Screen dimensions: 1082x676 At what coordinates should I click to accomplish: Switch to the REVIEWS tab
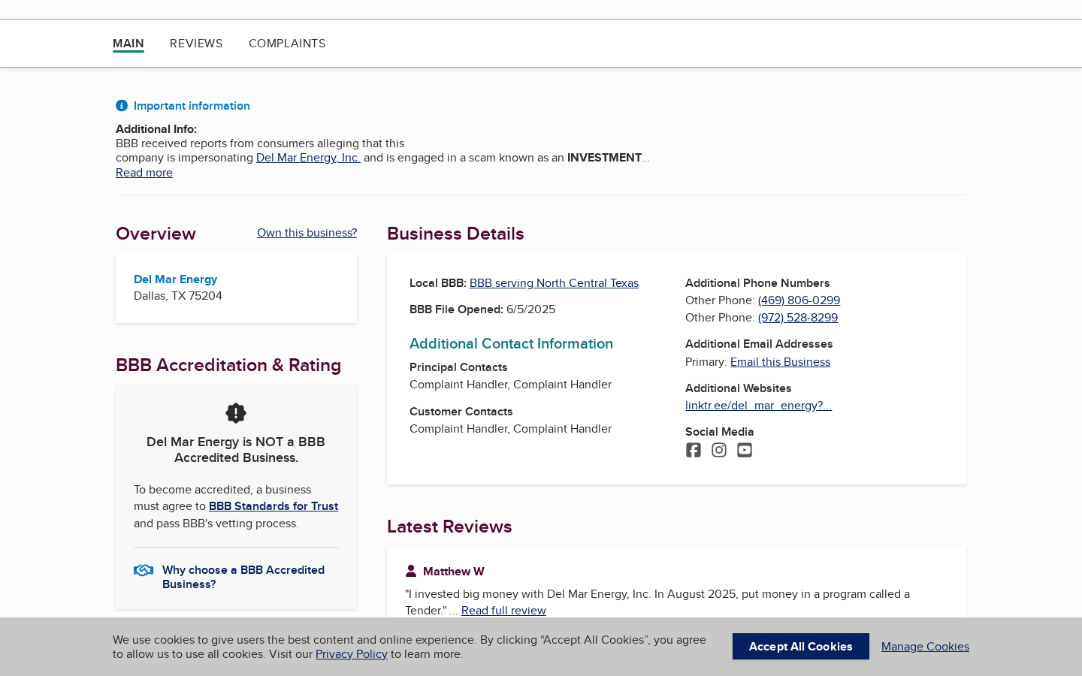point(196,44)
